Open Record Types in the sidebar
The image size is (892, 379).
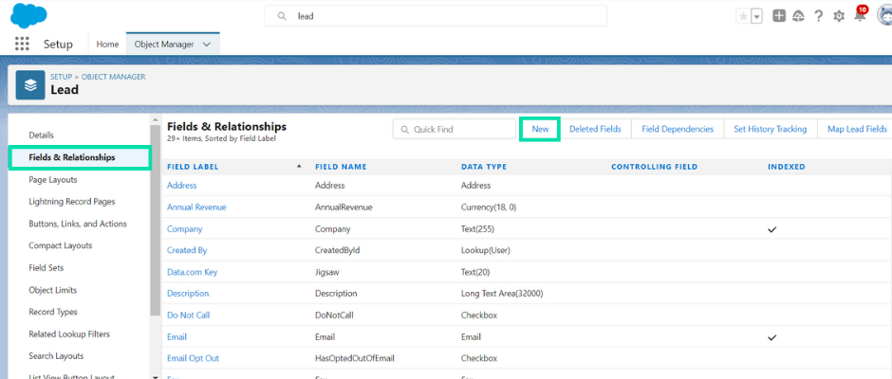tap(53, 312)
